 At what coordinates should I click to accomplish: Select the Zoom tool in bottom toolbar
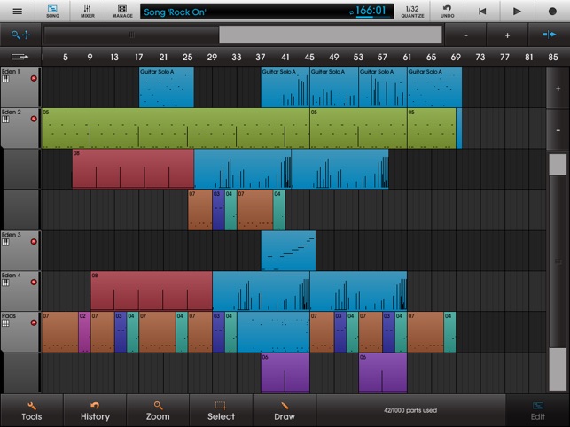[x=158, y=411]
